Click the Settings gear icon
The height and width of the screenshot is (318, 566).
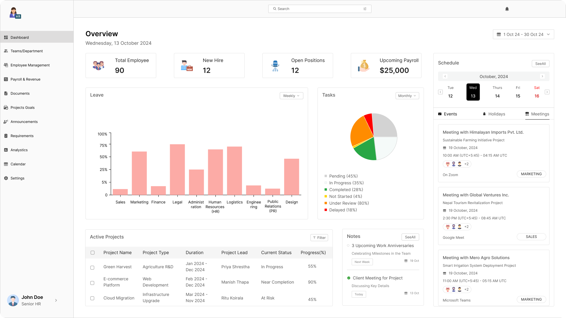[6, 178]
